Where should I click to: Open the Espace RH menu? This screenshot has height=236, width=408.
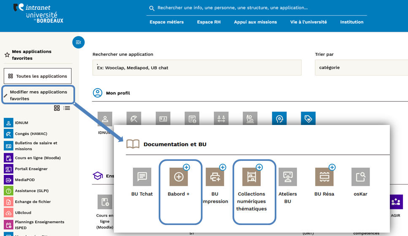209,22
